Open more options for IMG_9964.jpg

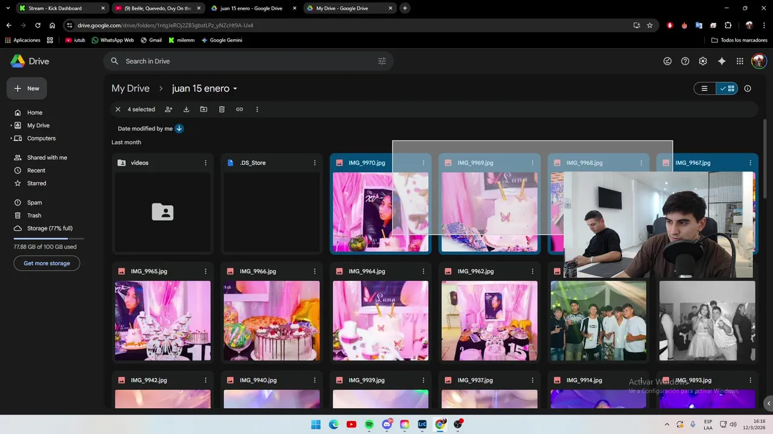coord(423,271)
